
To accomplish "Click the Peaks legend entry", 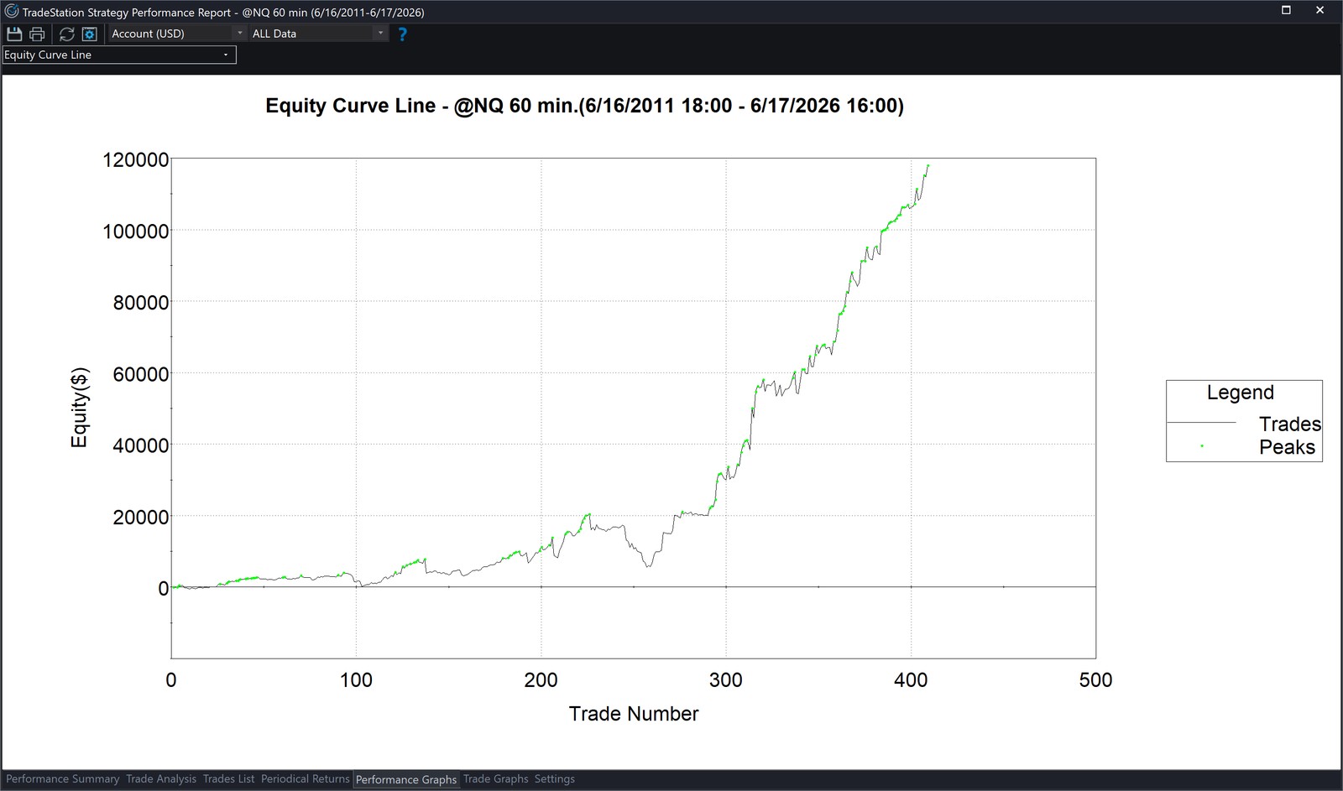I will [x=1287, y=447].
